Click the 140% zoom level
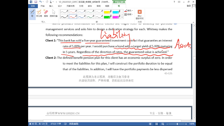 pyautogui.click(x=192, y=124)
